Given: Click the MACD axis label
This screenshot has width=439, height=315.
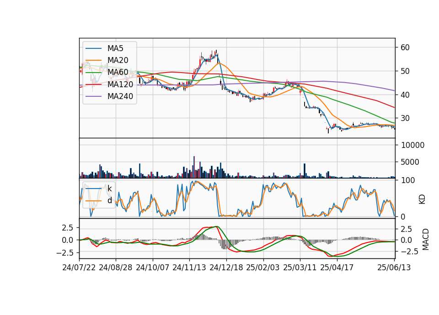Looking at the screenshot, I should click(426, 239).
